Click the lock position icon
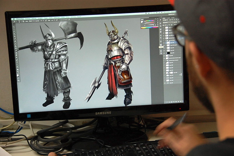The image size is (234, 156). (170, 25)
